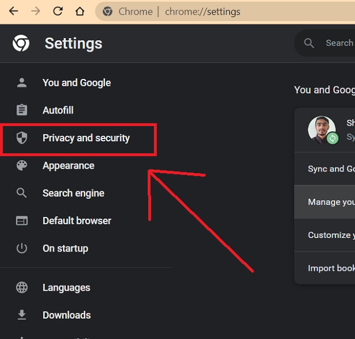
Task: Open the Autofill settings section
Action: [x=58, y=110]
